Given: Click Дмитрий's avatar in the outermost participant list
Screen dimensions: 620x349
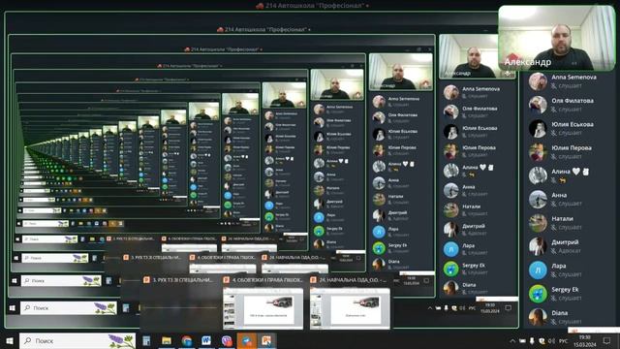Looking at the screenshot, I should [x=539, y=246].
